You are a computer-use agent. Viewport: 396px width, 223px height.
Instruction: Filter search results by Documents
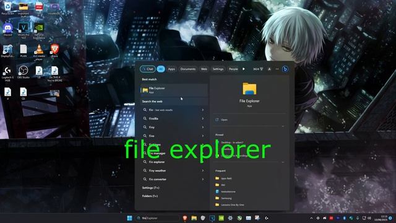pyautogui.click(x=188, y=69)
